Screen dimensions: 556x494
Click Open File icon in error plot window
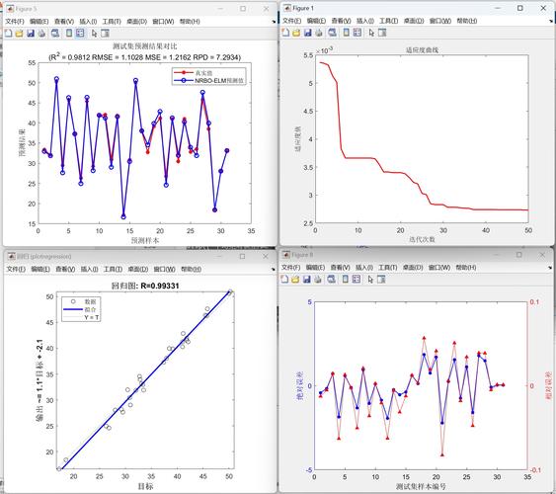coord(295,279)
